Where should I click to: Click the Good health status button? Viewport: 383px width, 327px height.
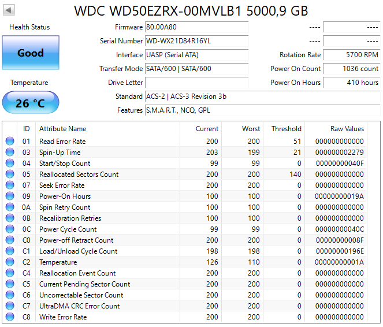[x=31, y=53]
